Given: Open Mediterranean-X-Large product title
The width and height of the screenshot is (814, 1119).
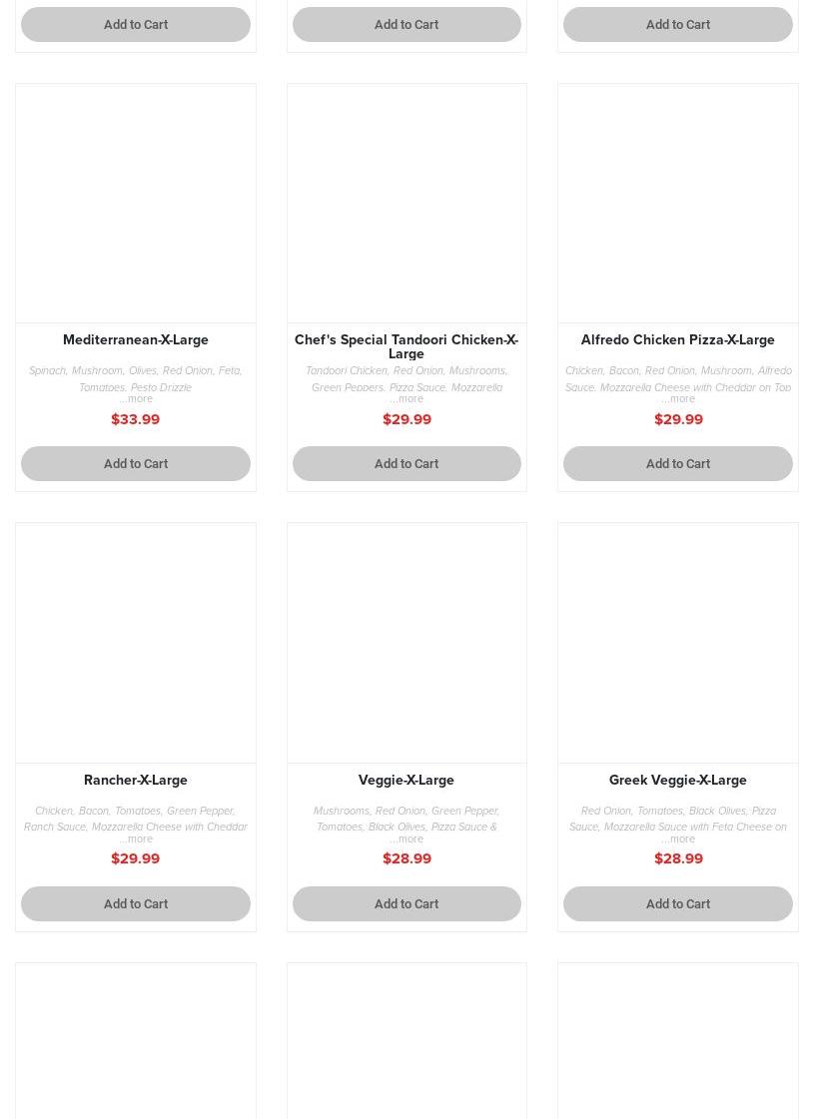Looking at the screenshot, I should click(x=135, y=340).
